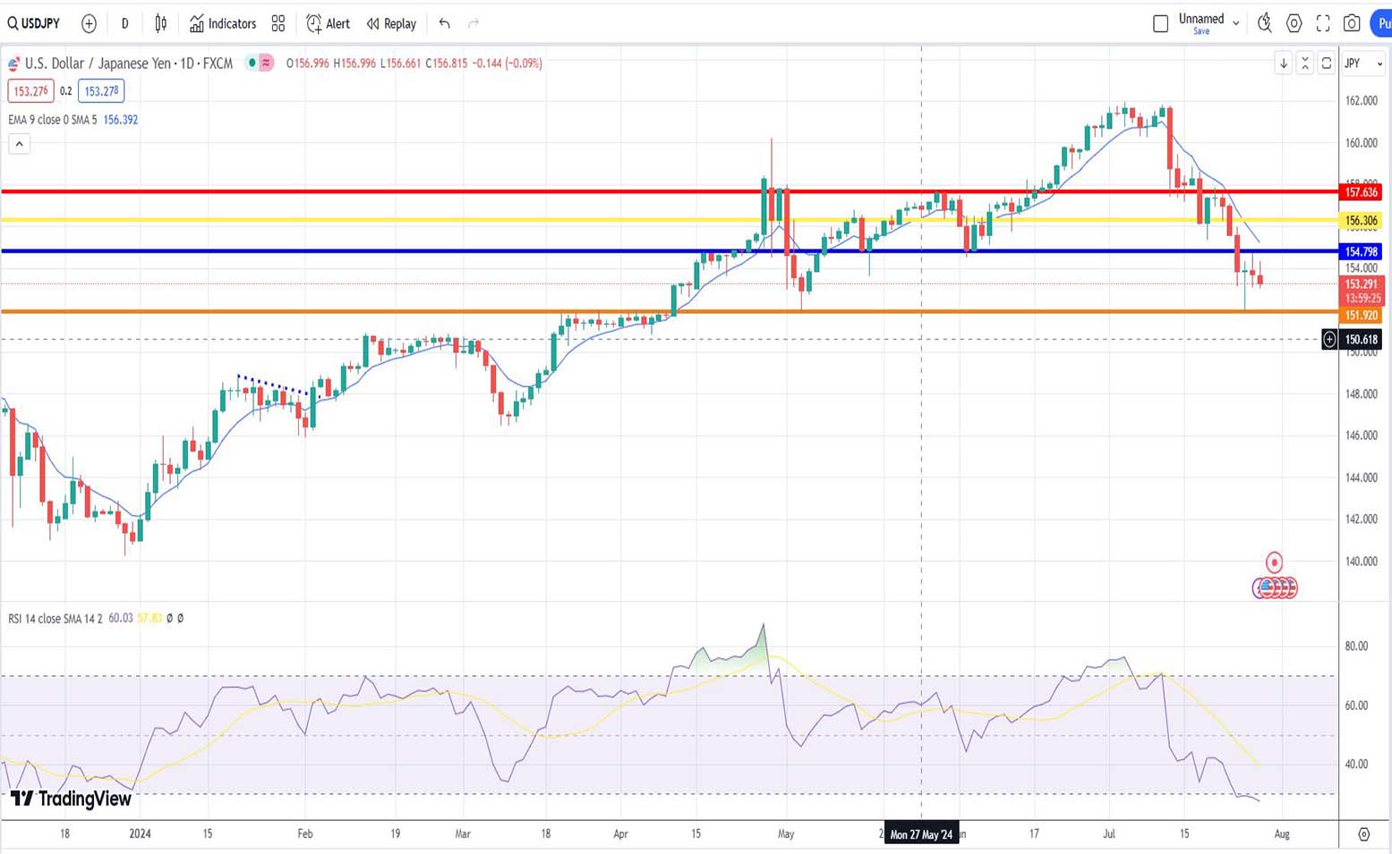Open the indicator templates grid icon

point(278,24)
